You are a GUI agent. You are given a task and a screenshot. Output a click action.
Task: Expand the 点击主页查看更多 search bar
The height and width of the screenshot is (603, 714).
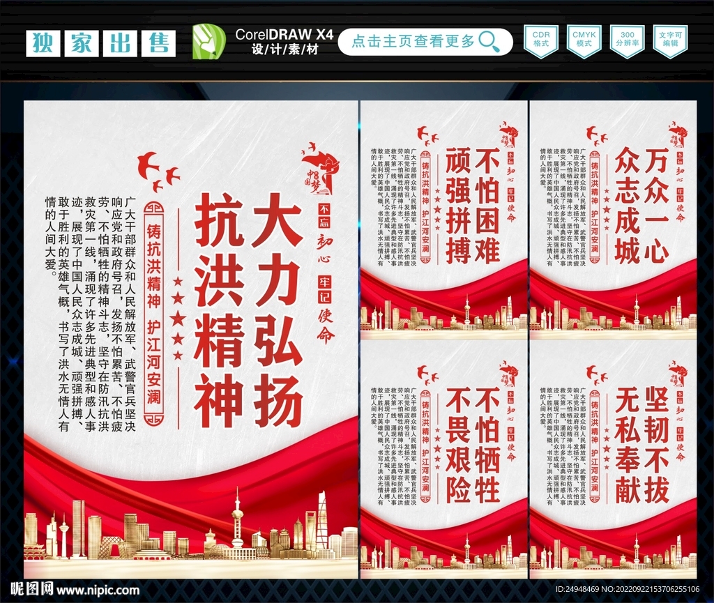[x=418, y=42]
